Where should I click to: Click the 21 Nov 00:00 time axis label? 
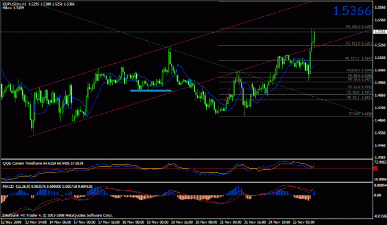pyautogui.click(x=231, y=222)
